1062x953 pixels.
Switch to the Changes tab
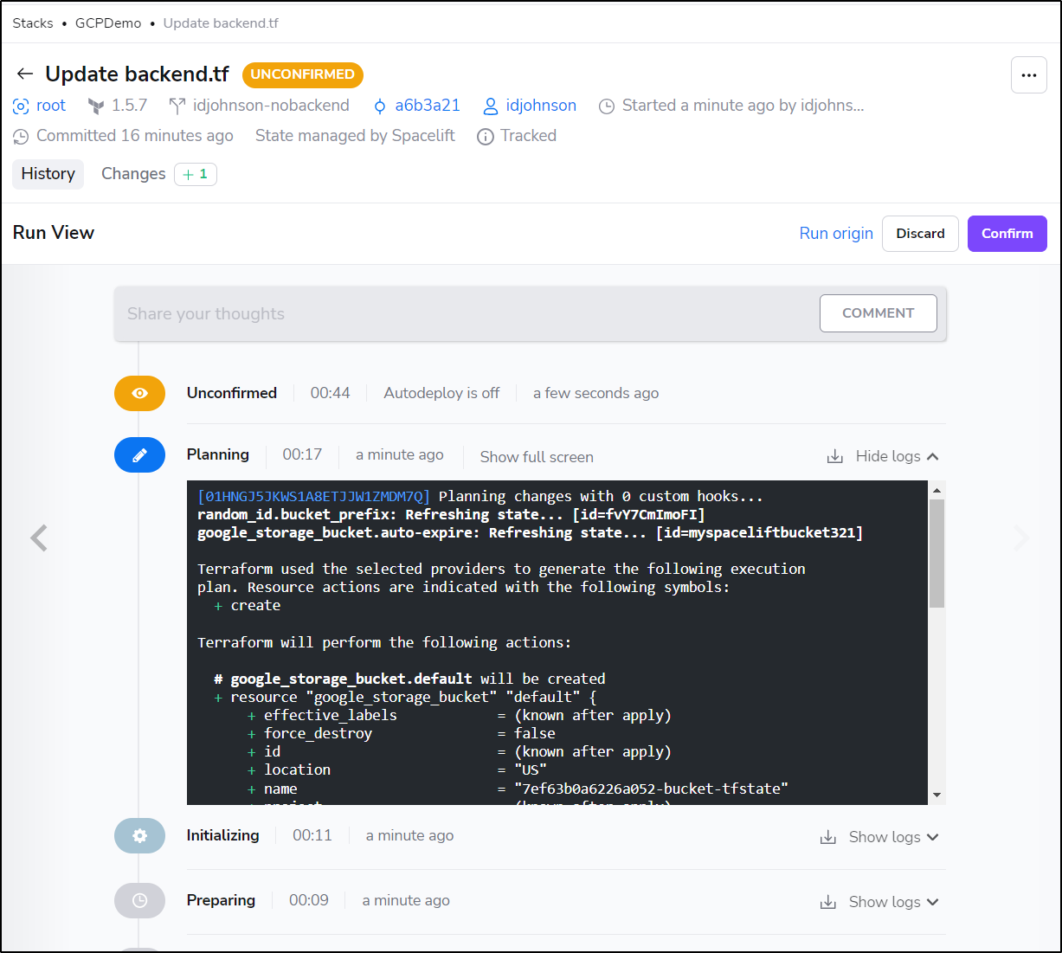133,174
